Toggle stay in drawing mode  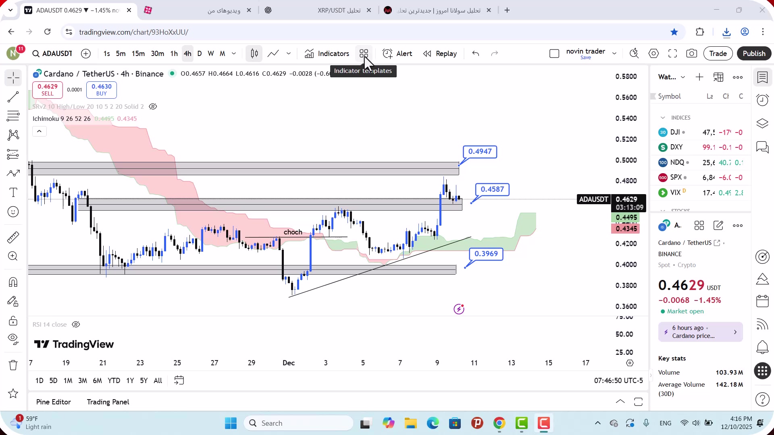tap(13, 301)
